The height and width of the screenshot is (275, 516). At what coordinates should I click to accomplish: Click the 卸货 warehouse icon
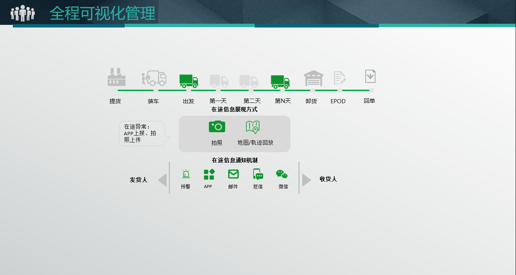point(314,78)
